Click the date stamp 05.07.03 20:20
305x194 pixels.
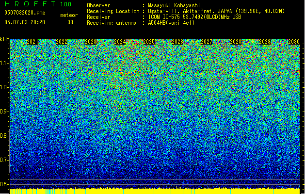25,22
